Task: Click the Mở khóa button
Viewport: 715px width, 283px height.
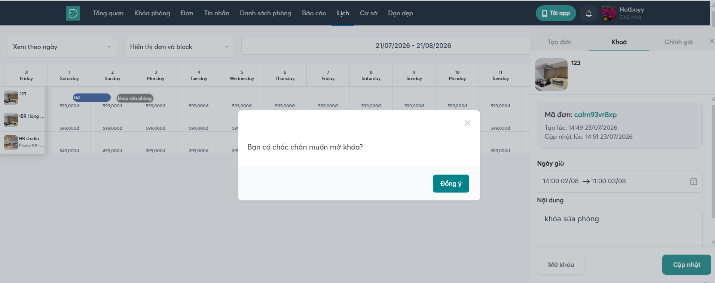Action: [x=561, y=265]
